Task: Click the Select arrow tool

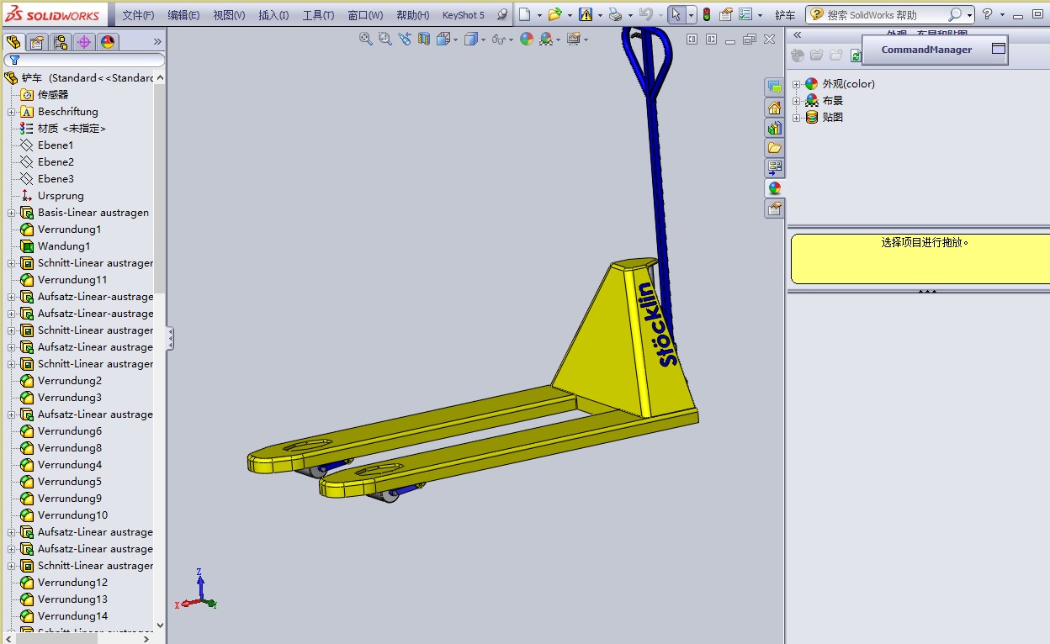Action: [x=676, y=14]
